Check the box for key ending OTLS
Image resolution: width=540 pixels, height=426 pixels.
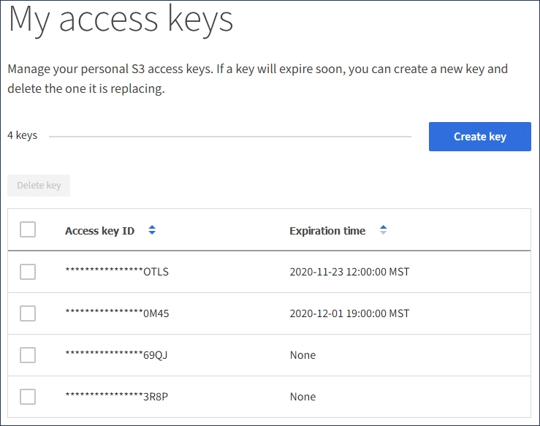tap(28, 272)
